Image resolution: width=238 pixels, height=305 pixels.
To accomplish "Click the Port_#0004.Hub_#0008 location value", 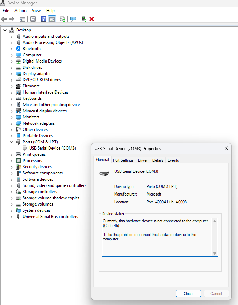I will click(167, 202).
